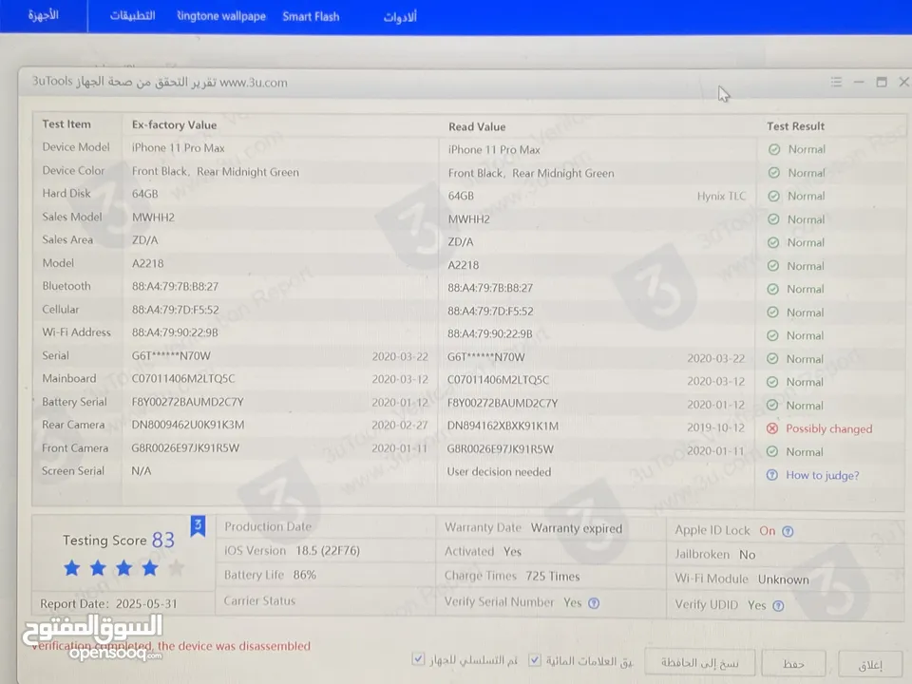
Task: Click the Jailbroken "No" value
Action: click(x=747, y=555)
